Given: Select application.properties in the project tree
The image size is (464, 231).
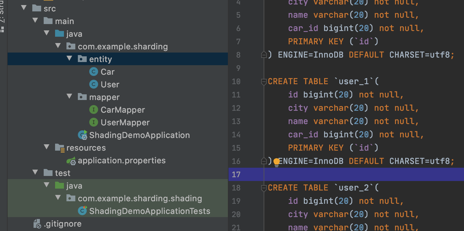Looking at the screenshot, I should [x=122, y=160].
